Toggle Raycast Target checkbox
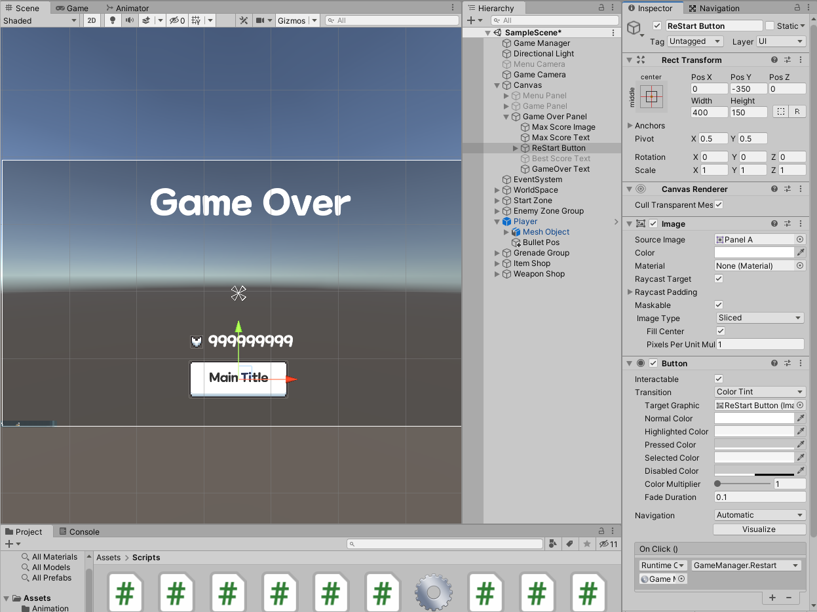Screen dimensions: 817x612 pos(719,278)
